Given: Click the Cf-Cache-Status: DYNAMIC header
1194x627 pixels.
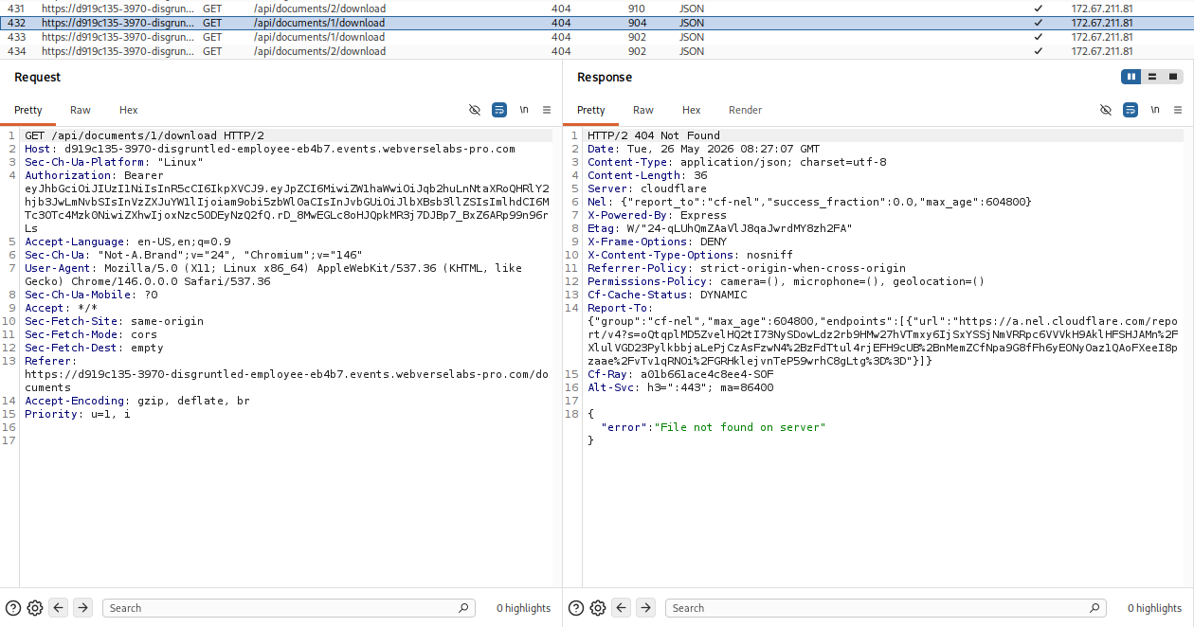Looking at the screenshot, I should point(667,295).
